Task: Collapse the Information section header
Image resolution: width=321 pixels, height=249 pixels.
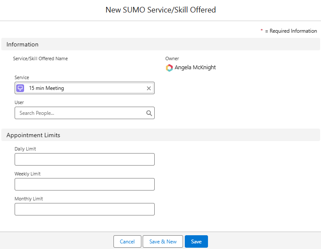Action: tap(22, 44)
